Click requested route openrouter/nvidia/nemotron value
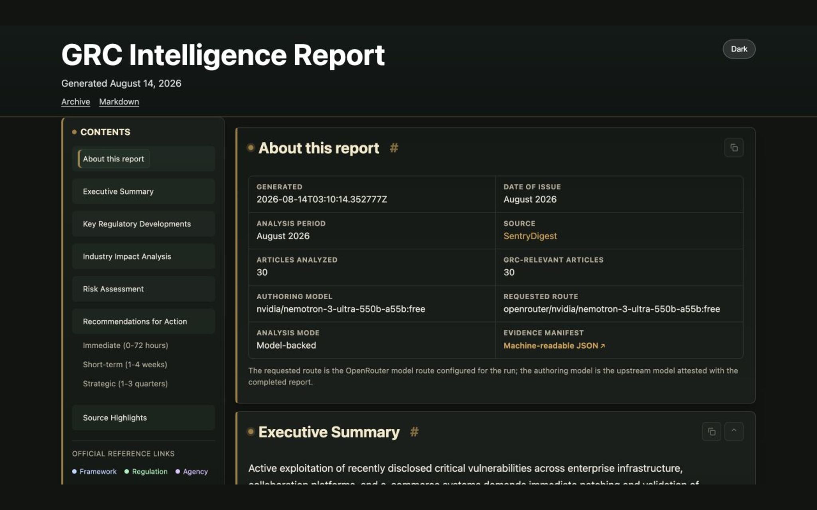The image size is (817, 510). click(612, 309)
